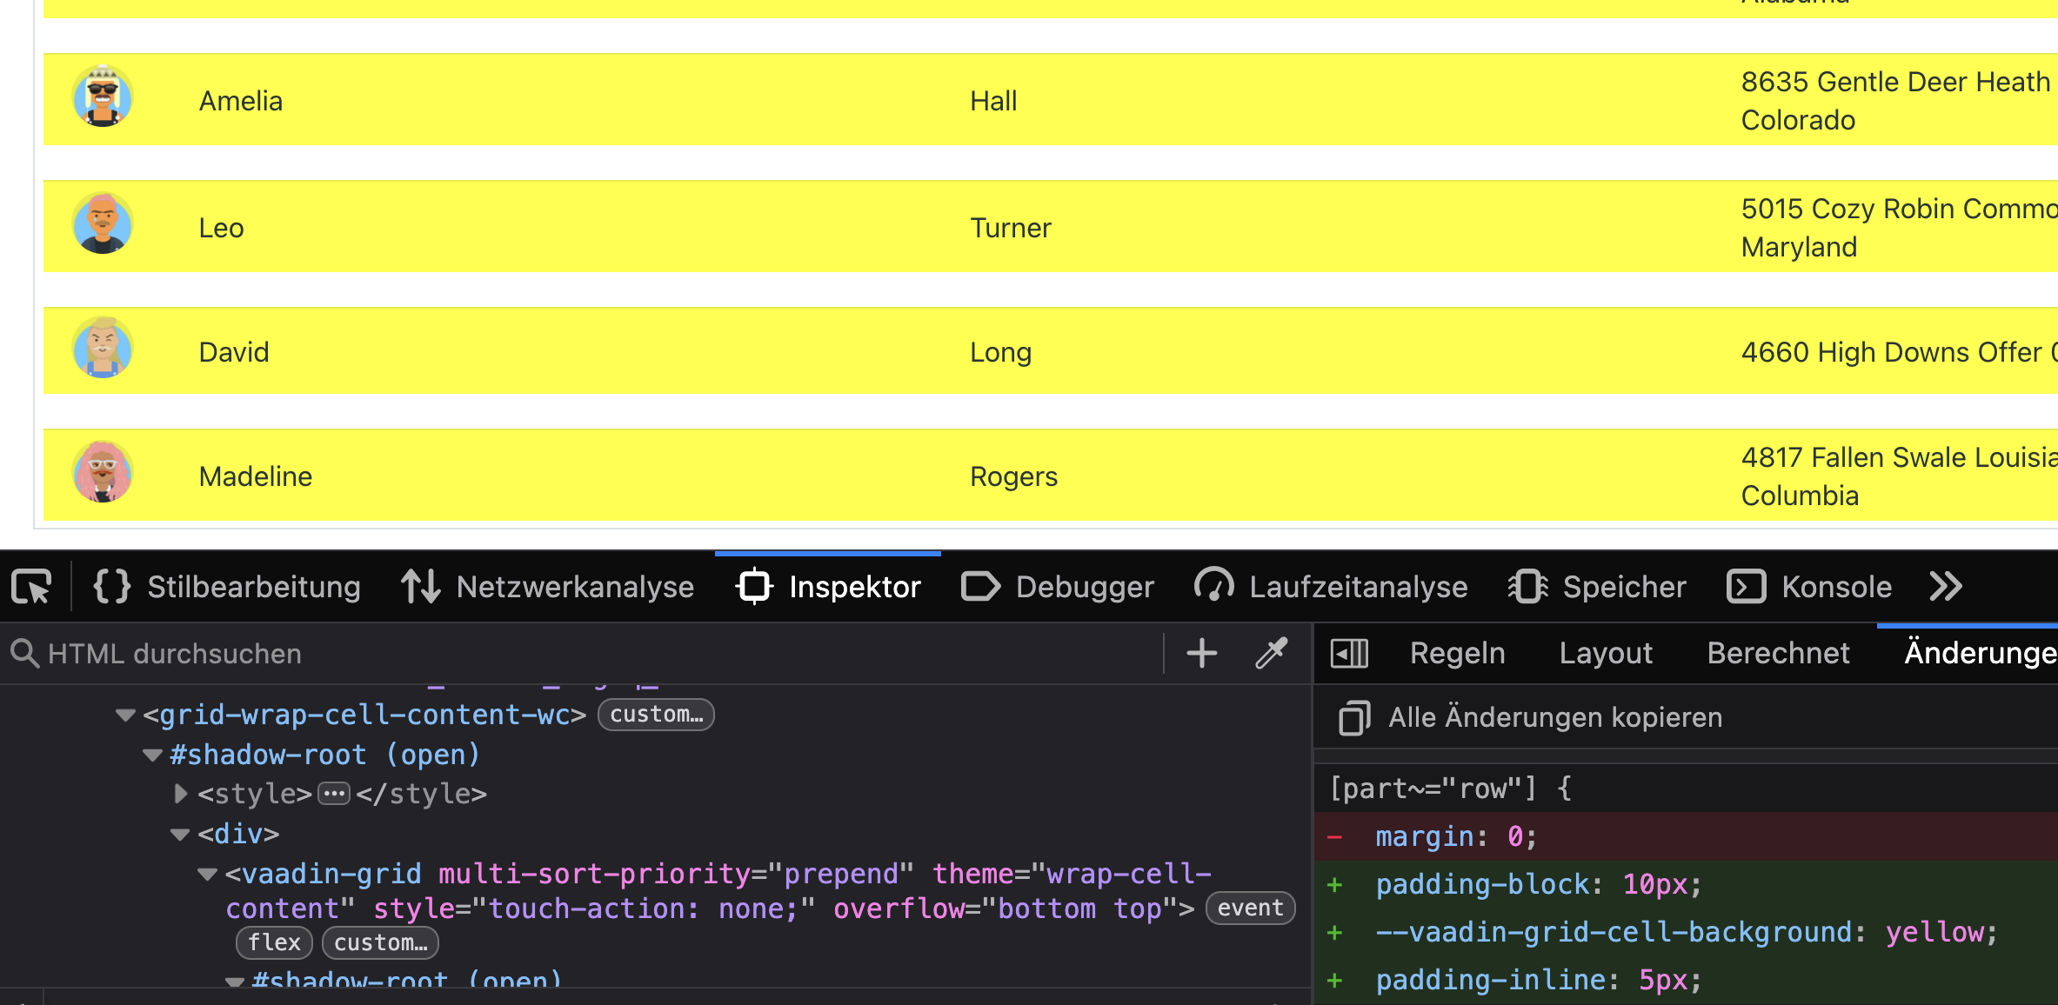Click the eyedropper color picker icon

[1271, 653]
